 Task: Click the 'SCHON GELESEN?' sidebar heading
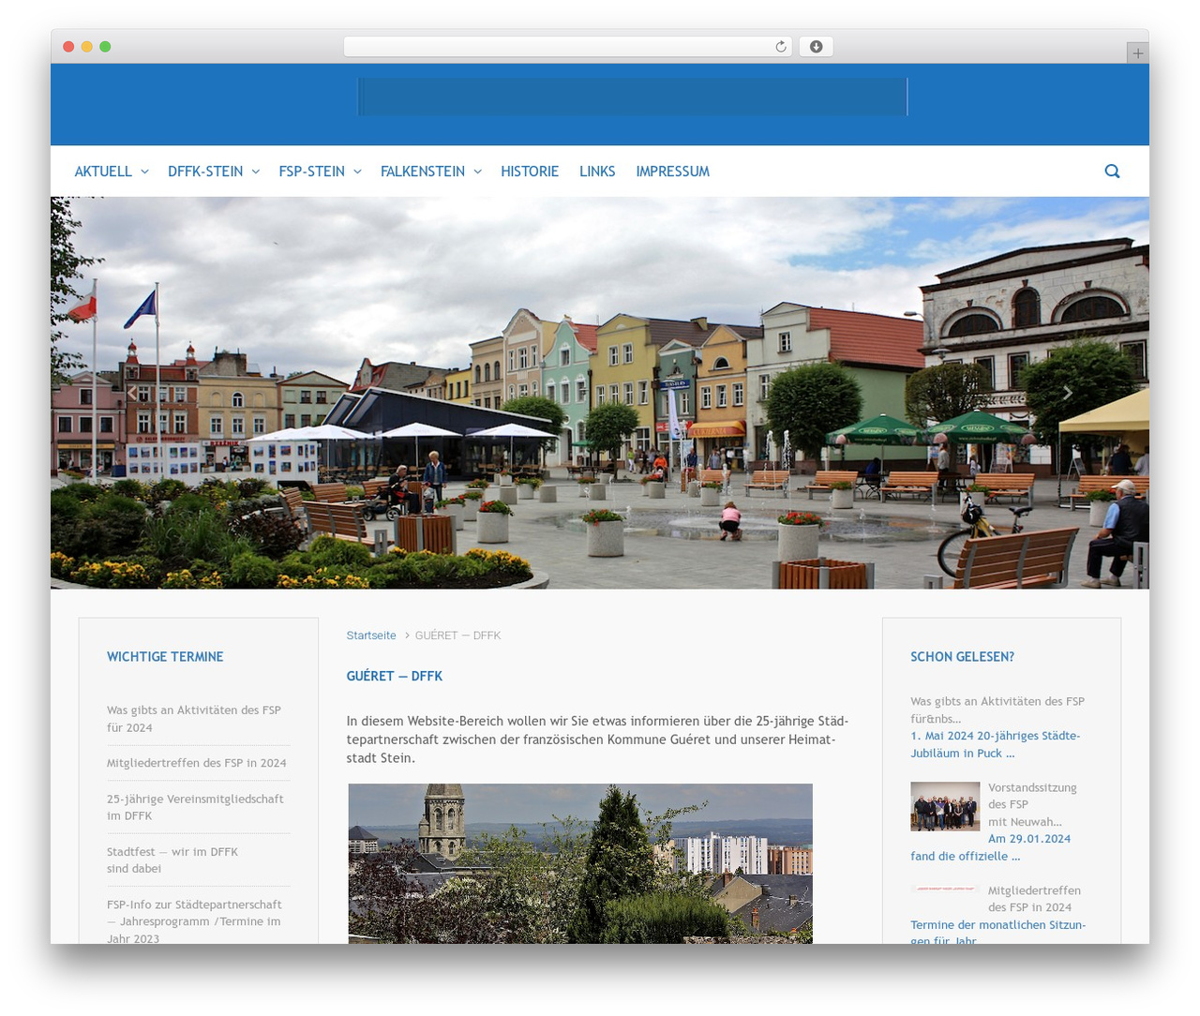962,657
